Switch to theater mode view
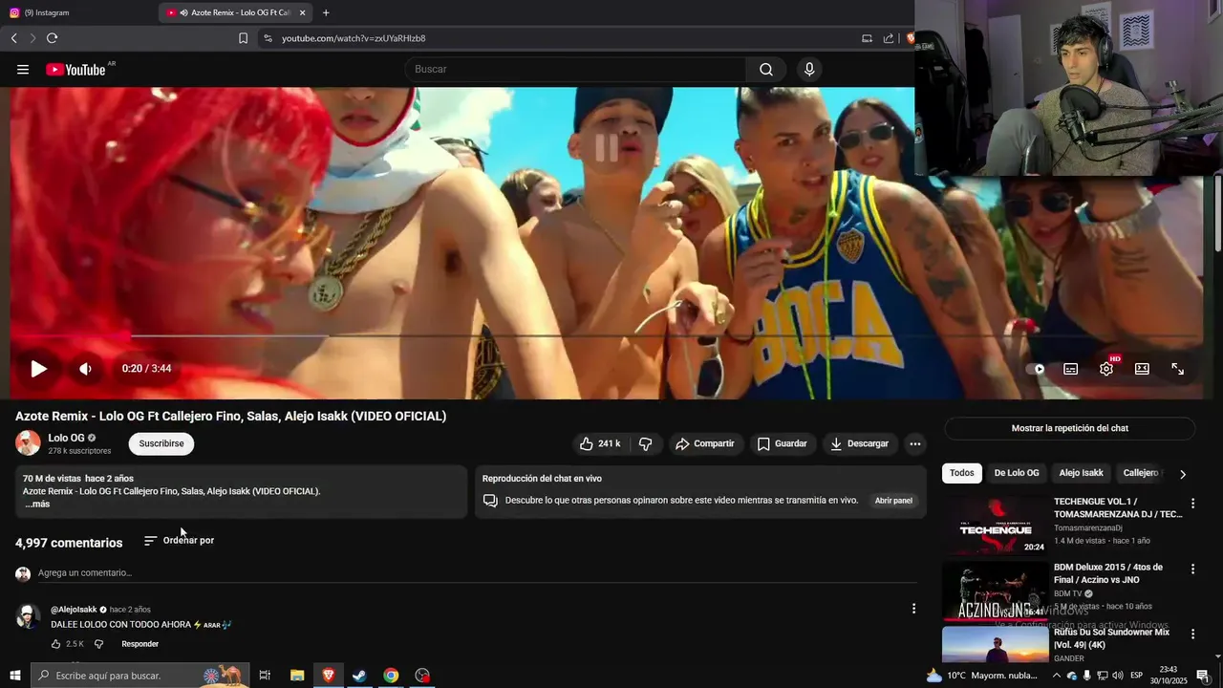Screen dimensions: 1223x688 point(1142,369)
